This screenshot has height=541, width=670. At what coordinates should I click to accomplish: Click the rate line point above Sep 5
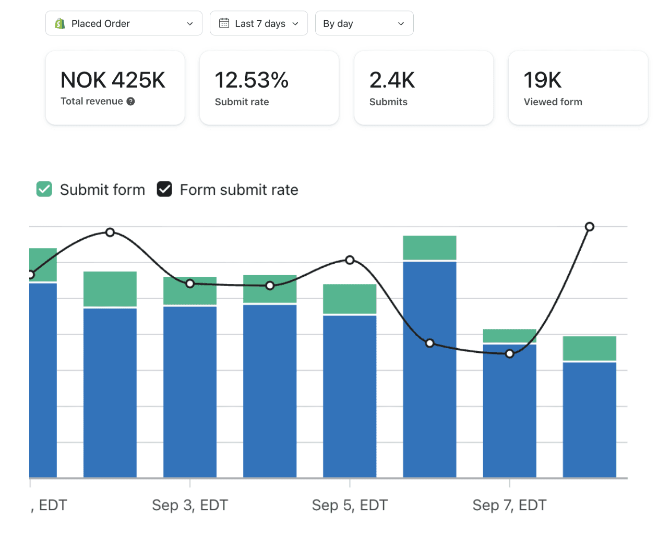pyautogui.click(x=350, y=260)
